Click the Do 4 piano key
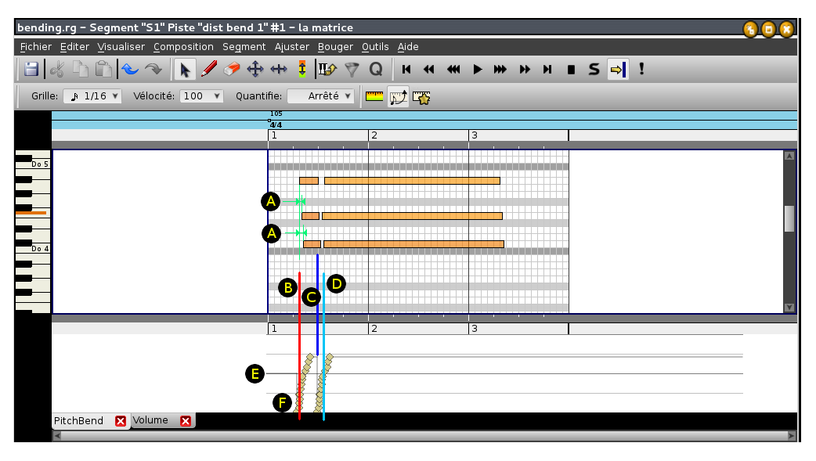Screen dimensions: 816x461 pyautogui.click(x=40, y=249)
